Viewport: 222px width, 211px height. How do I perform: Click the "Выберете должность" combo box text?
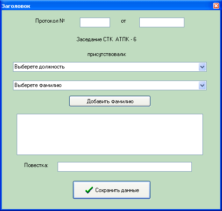coord(39,67)
